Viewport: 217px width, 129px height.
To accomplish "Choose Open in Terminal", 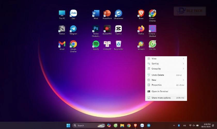I will pos(166,91).
